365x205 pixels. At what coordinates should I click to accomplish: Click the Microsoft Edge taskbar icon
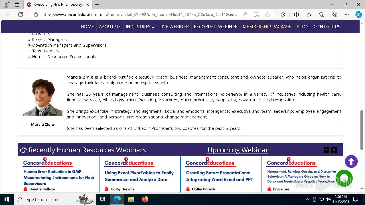[117, 199]
